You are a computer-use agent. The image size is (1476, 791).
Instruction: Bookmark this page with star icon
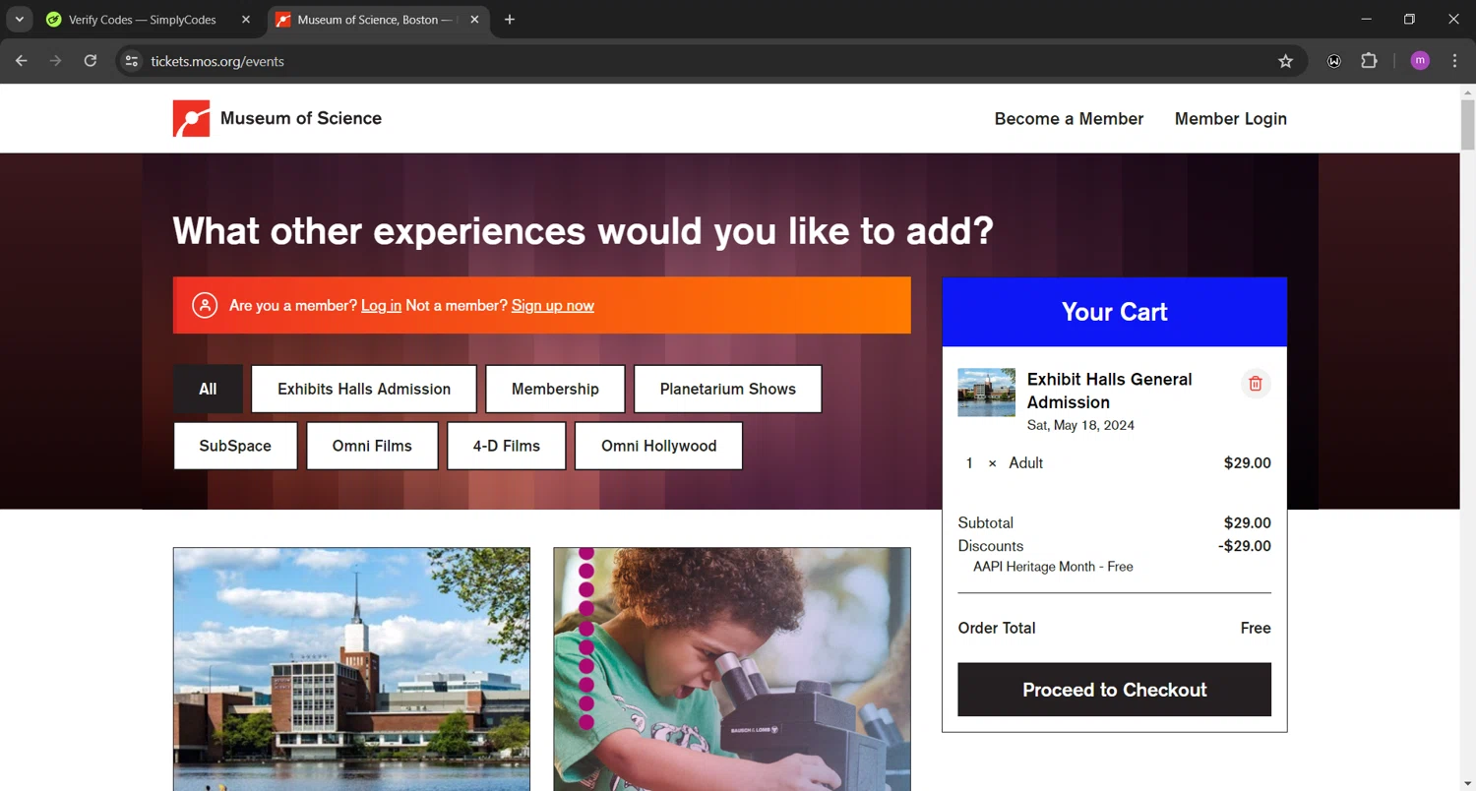pyautogui.click(x=1285, y=61)
